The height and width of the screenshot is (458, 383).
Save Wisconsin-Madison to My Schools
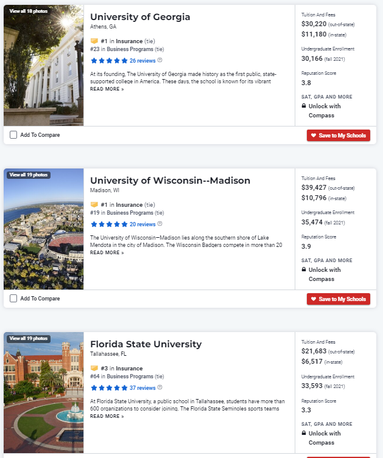pyautogui.click(x=338, y=299)
